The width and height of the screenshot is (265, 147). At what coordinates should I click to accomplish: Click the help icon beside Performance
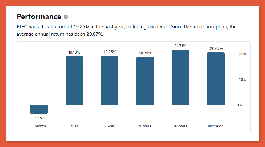point(66,17)
